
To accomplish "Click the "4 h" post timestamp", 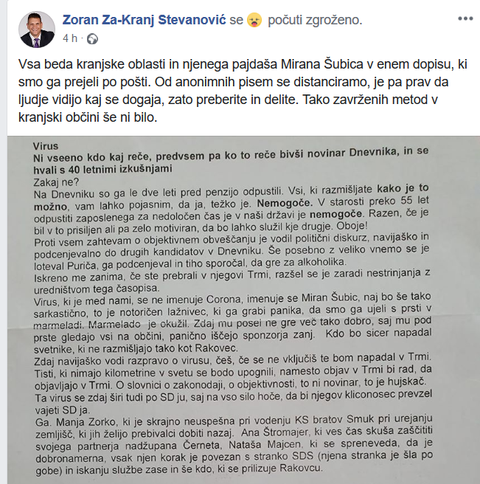I will 70,38.
